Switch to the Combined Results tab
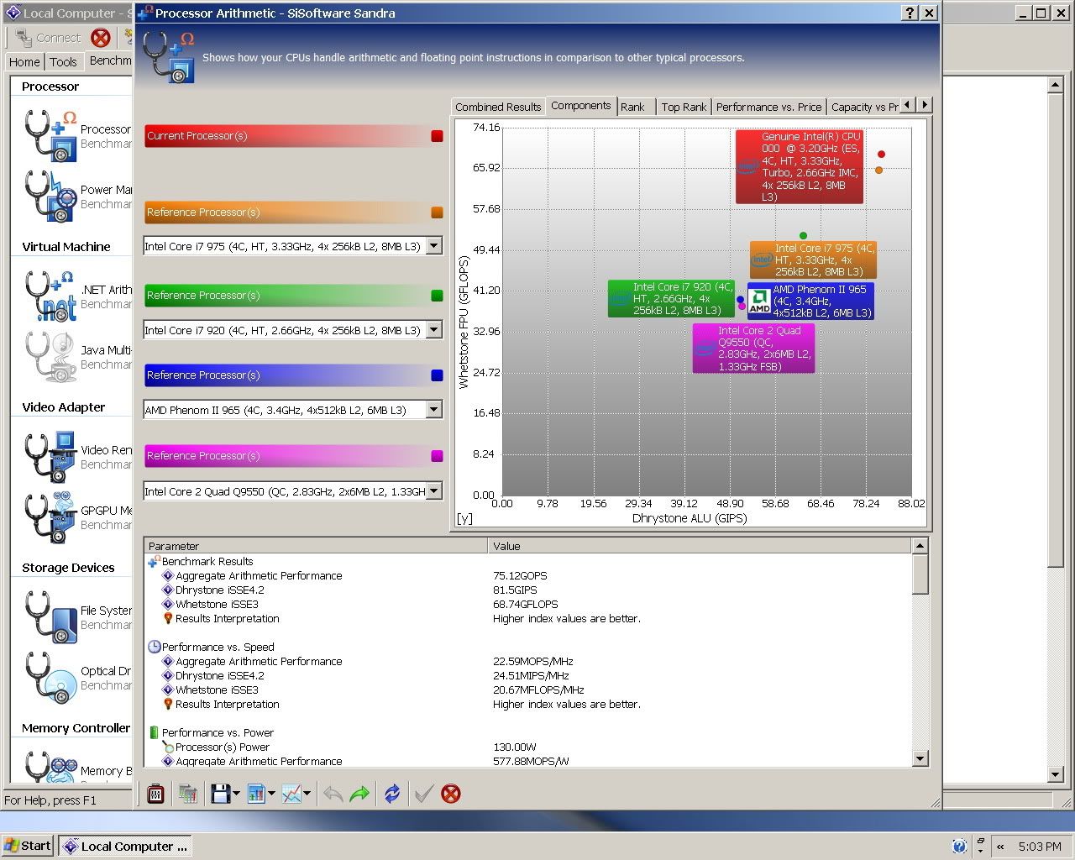Screen dimensions: 1075x860 point(498,107)
